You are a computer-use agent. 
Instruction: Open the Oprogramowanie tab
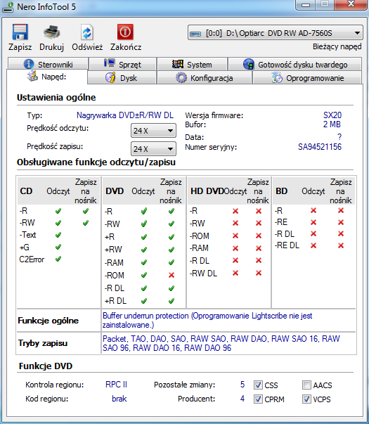point(307,77)
